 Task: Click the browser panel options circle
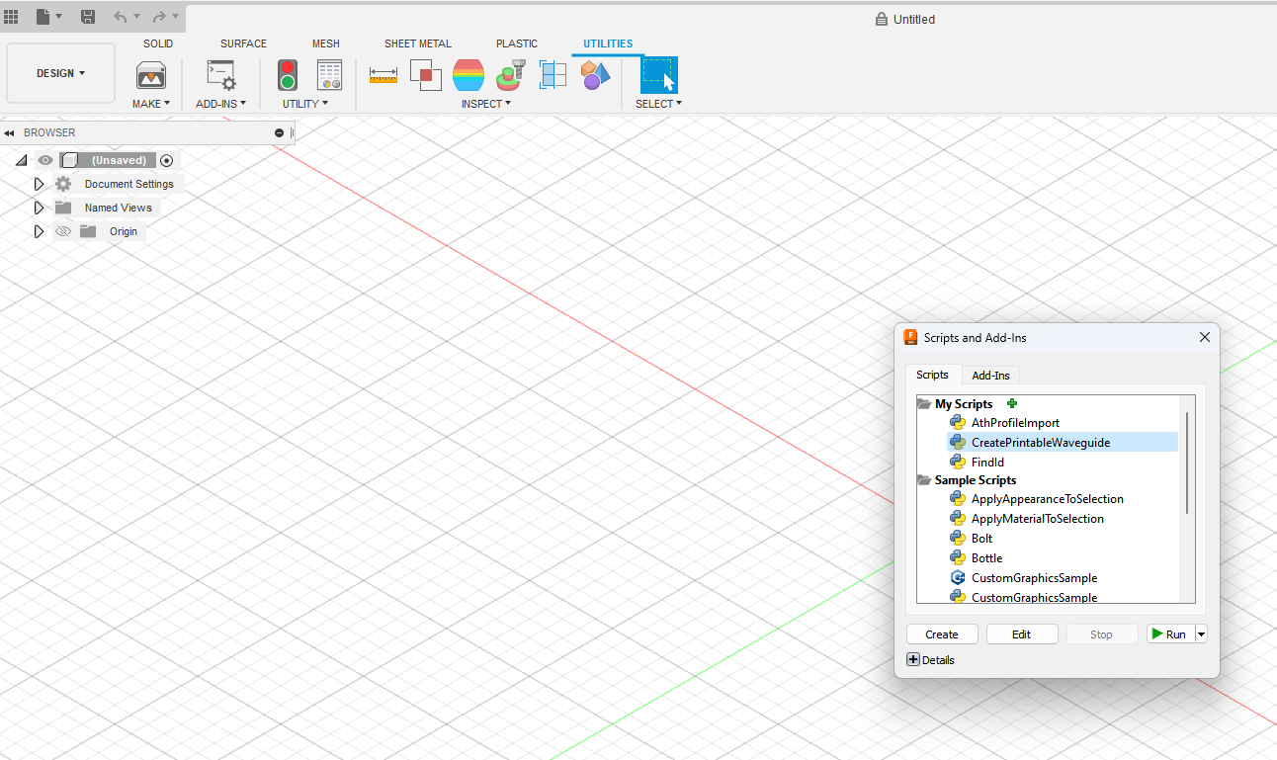(279, 132)
